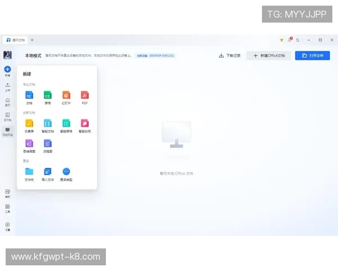The width and height of the screenshot is (338, 271).
Task: Click 新建Office文档 button
Action: [x=269, y=55]
